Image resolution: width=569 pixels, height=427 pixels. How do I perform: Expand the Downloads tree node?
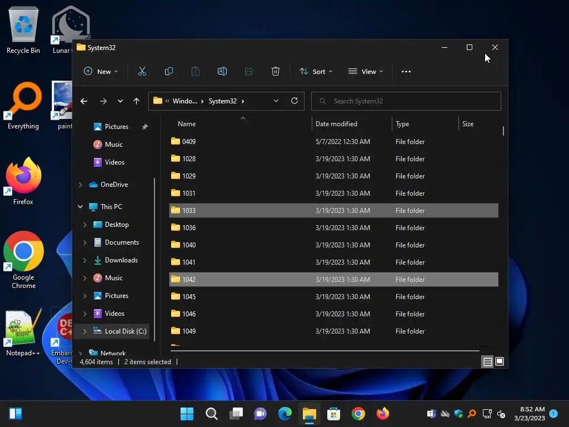(x=84, y=260)
